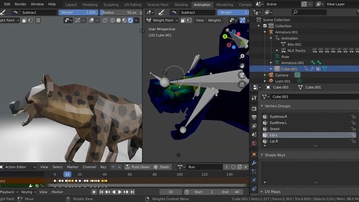Expand Cube.001 row in outliner

pos(271,68)
